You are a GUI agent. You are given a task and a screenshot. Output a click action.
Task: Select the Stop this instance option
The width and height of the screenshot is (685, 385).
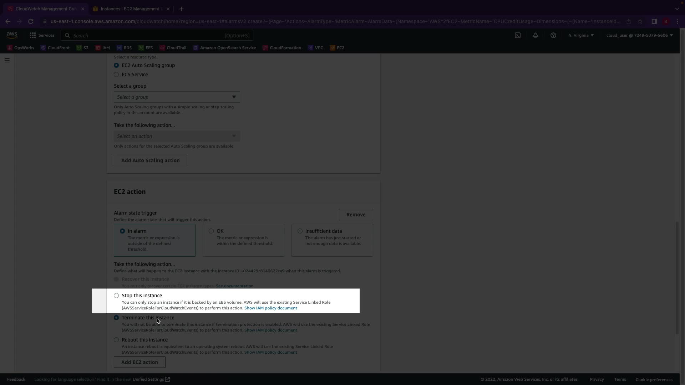(x=116, y=296)
